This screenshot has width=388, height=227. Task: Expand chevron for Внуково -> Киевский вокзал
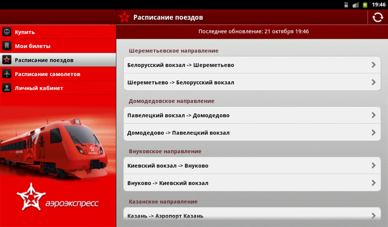point(374,183)
